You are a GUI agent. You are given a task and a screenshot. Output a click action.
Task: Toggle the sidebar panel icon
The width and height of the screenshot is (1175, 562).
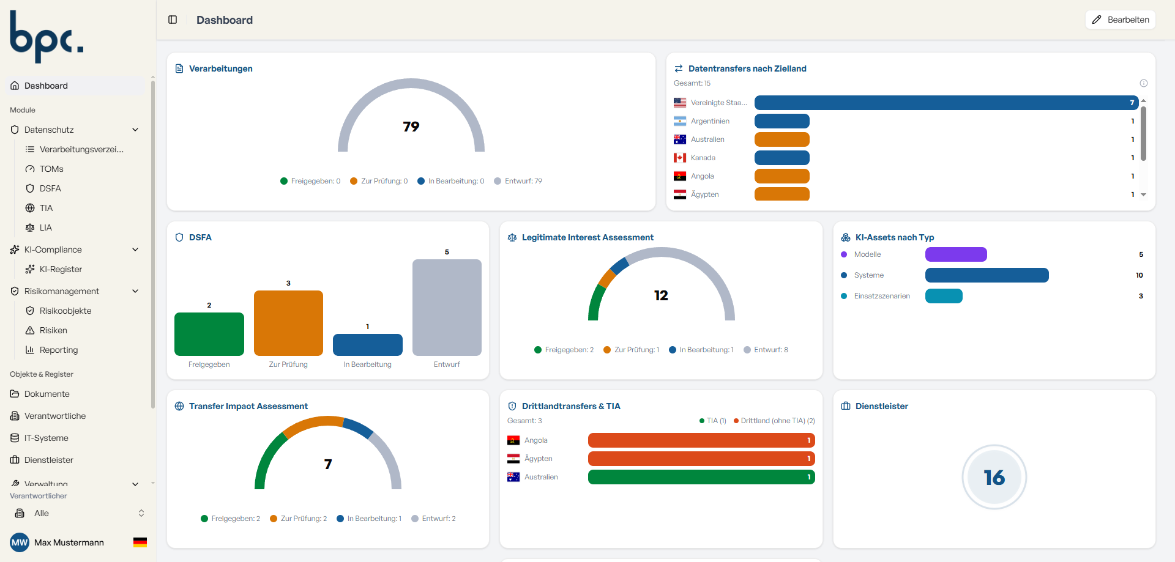[173, 20]
